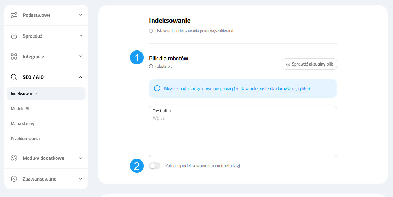
Task: Collapse the SEO / AIO section chevron
Action: pos(80,77)
